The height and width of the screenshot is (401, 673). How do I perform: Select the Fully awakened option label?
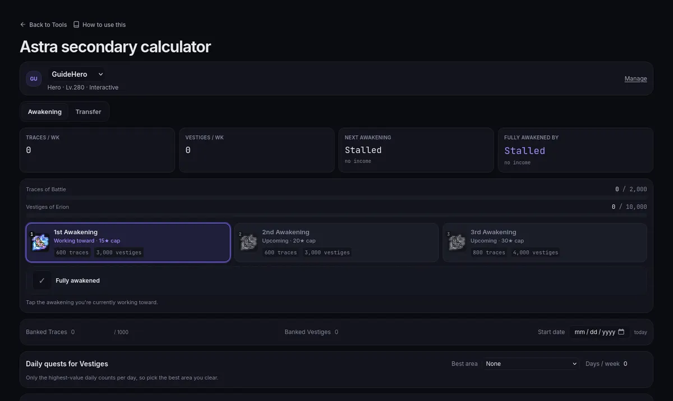[x=78, y=280]
